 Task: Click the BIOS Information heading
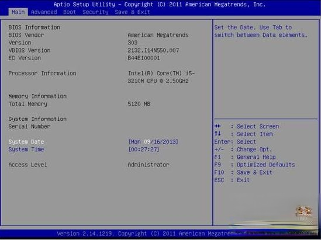click(34, 27)
